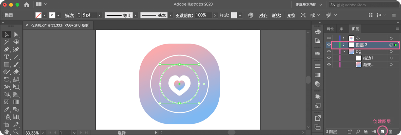Open the Appearance panel sun icon
Screen dimensions: 401x135
318,96
